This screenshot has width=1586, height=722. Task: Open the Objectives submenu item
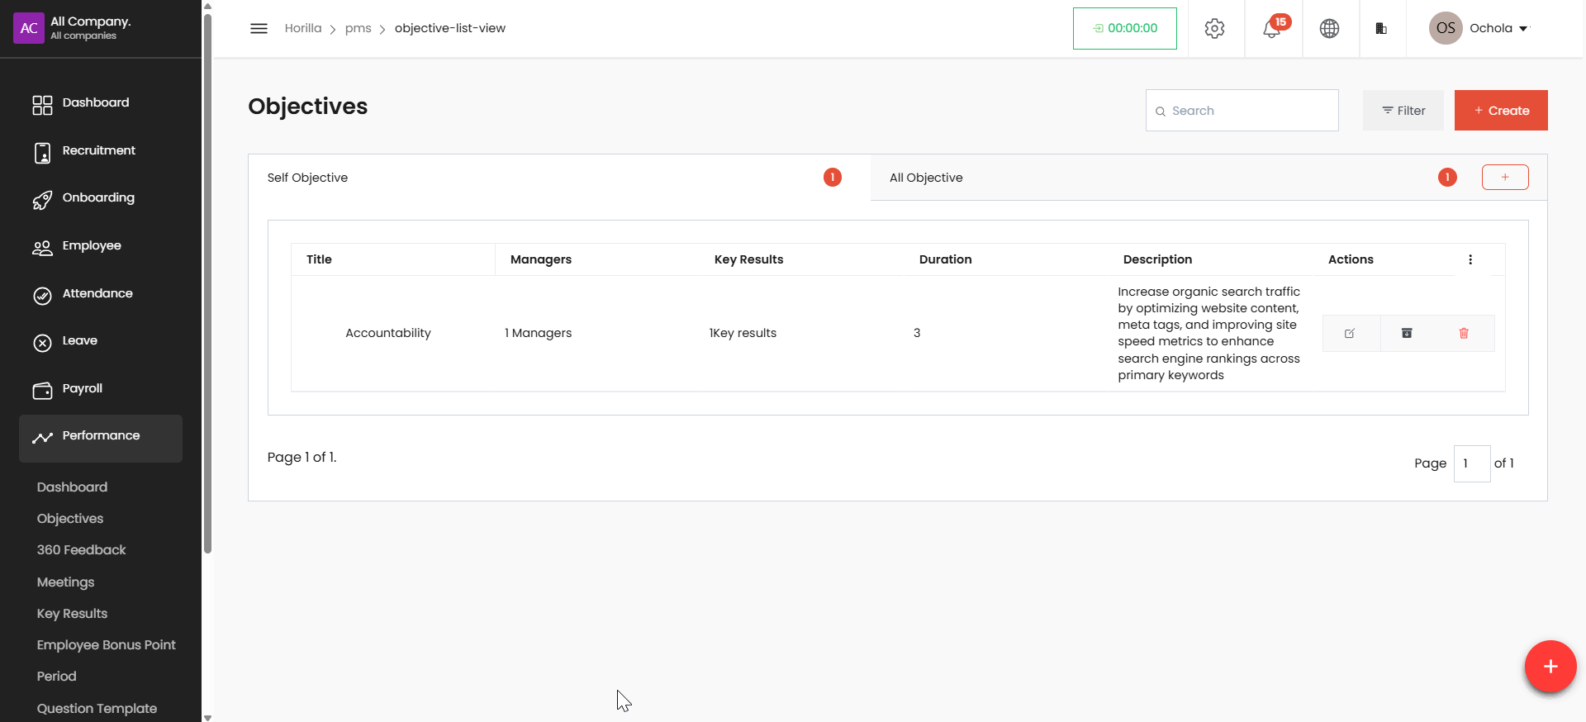pyautogui.click(x=70, y=519)
